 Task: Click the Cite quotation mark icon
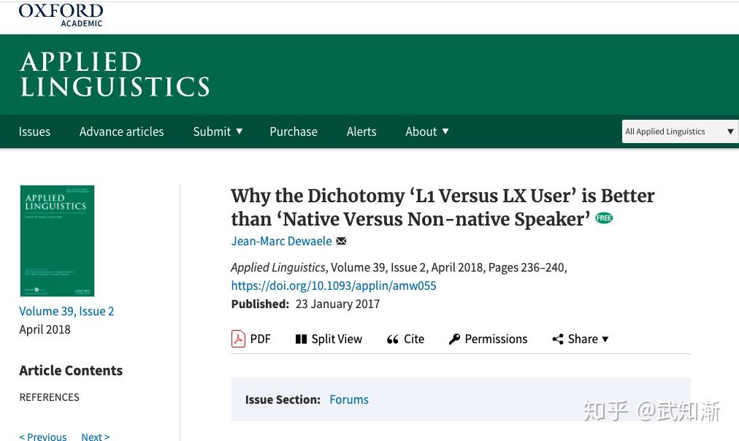click(x=393, y=340)
